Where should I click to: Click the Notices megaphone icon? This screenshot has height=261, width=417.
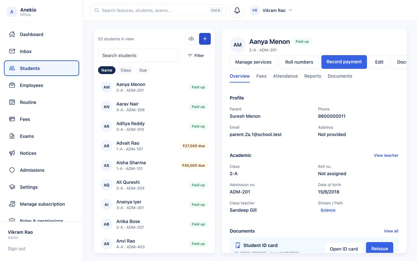click(x=12, y=153)
